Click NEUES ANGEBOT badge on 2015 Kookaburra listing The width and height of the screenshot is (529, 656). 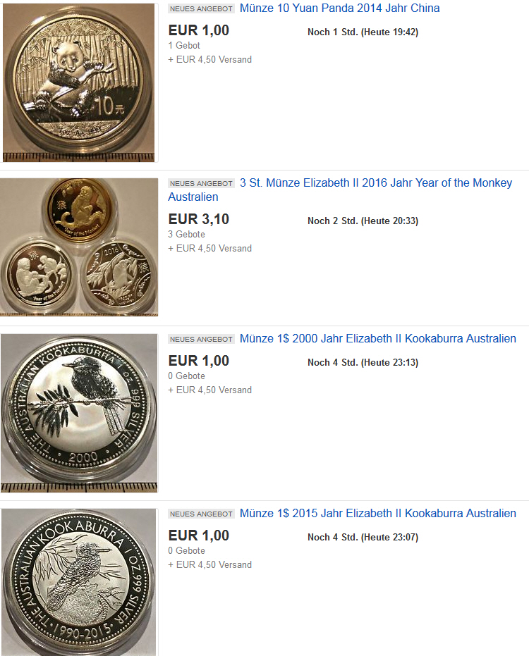(x=201, y=514)
